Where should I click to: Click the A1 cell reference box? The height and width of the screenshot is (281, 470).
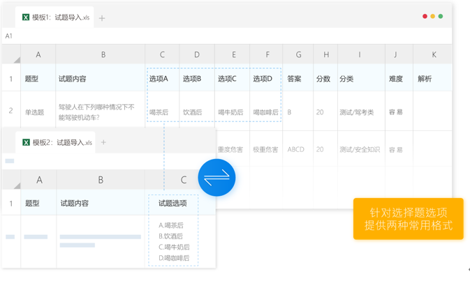(x=9, y=36)
